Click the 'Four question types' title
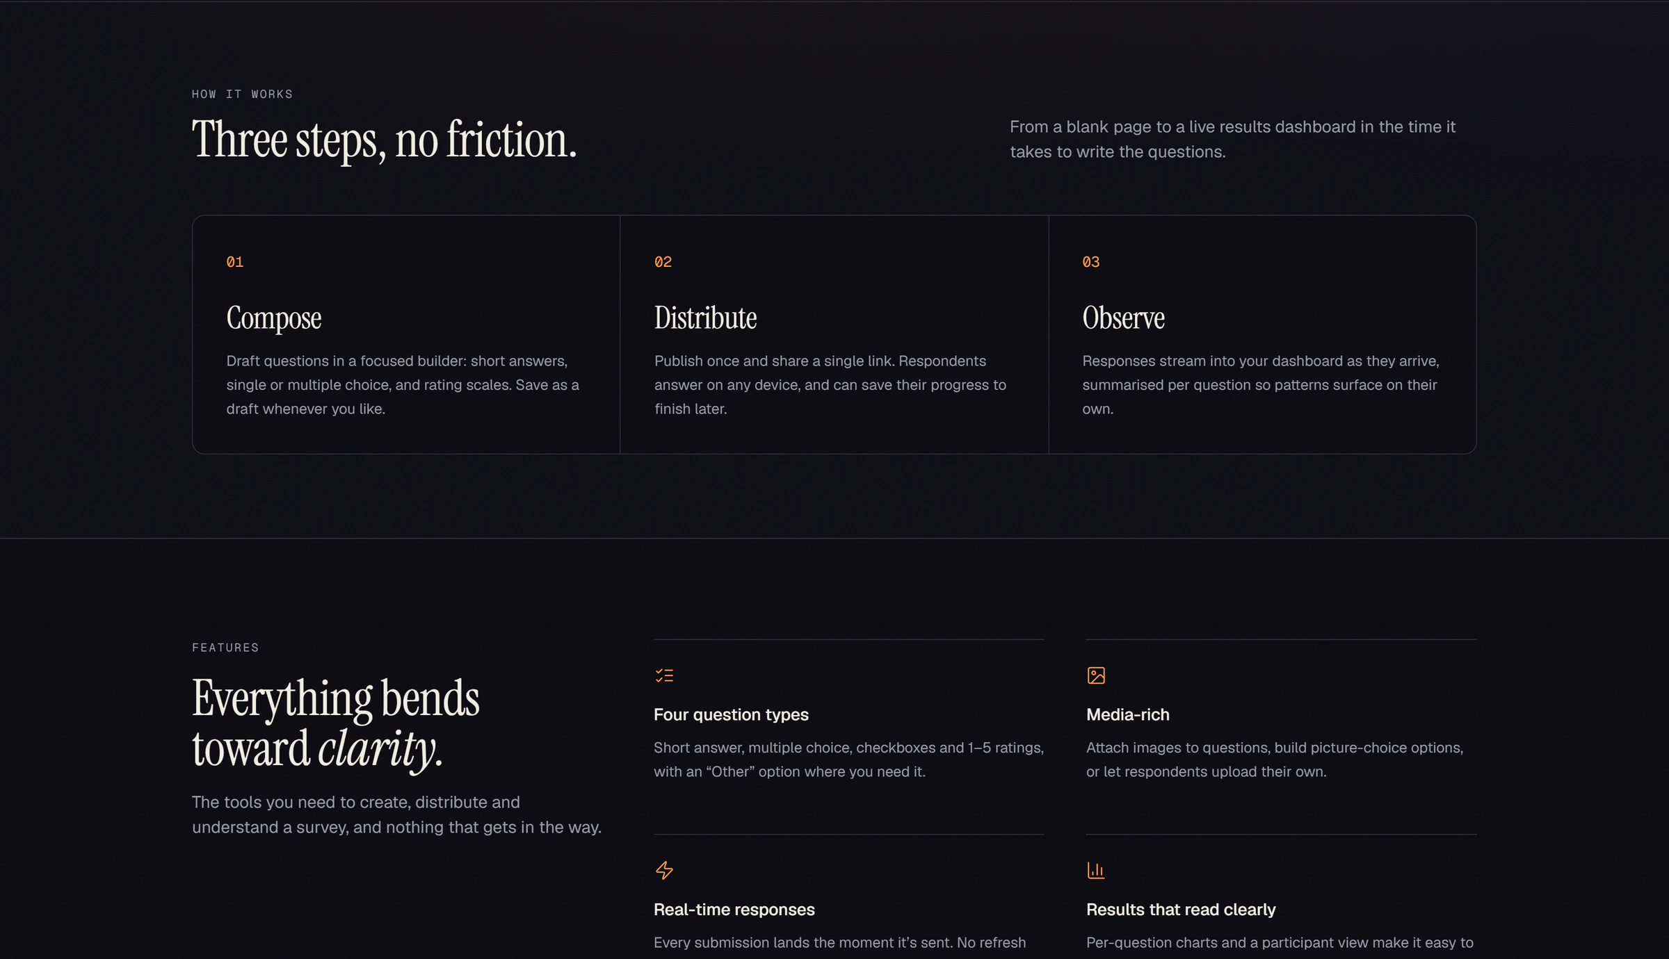Viewport: 1669px width, 959px height. (731, 714)
